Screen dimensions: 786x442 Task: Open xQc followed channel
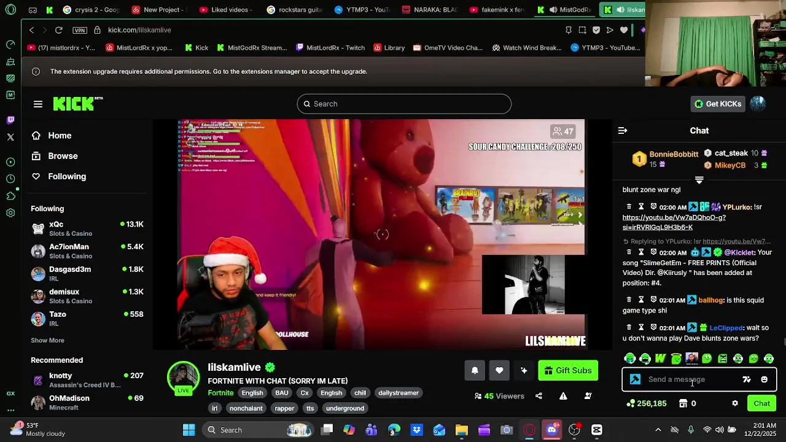(87, 228)
